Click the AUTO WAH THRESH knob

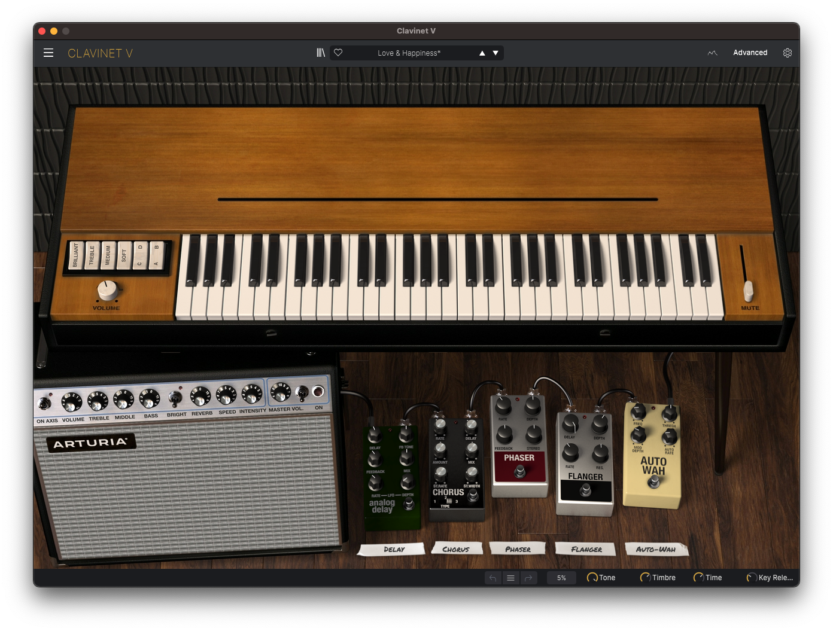point(670,413)
